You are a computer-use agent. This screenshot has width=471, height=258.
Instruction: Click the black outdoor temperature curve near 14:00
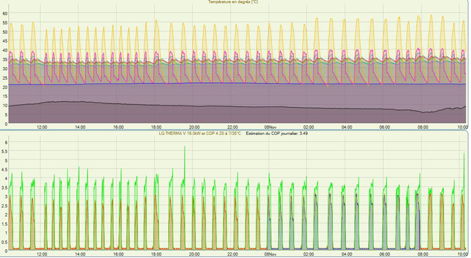pyautogui.click(x=80, y=102)
